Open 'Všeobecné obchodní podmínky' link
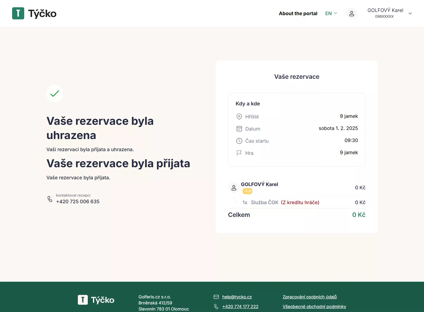This screenshot has width=424, height=312. click(x=314, y=307)
